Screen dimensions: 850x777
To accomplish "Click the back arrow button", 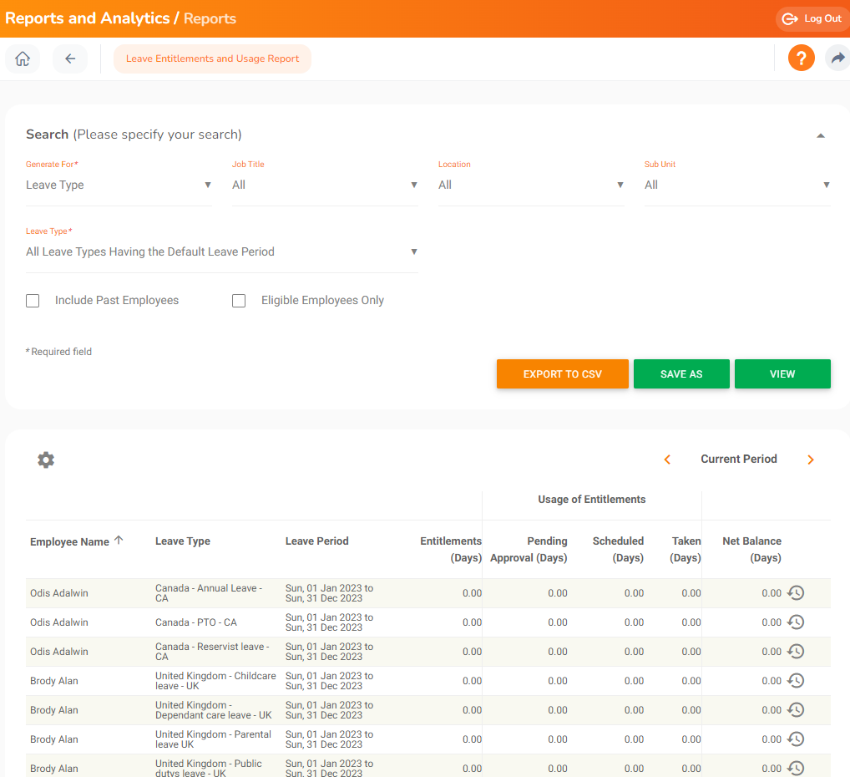I will (70, 58).
